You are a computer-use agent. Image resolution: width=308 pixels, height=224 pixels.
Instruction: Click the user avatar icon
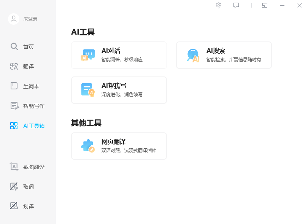point(14,19)
